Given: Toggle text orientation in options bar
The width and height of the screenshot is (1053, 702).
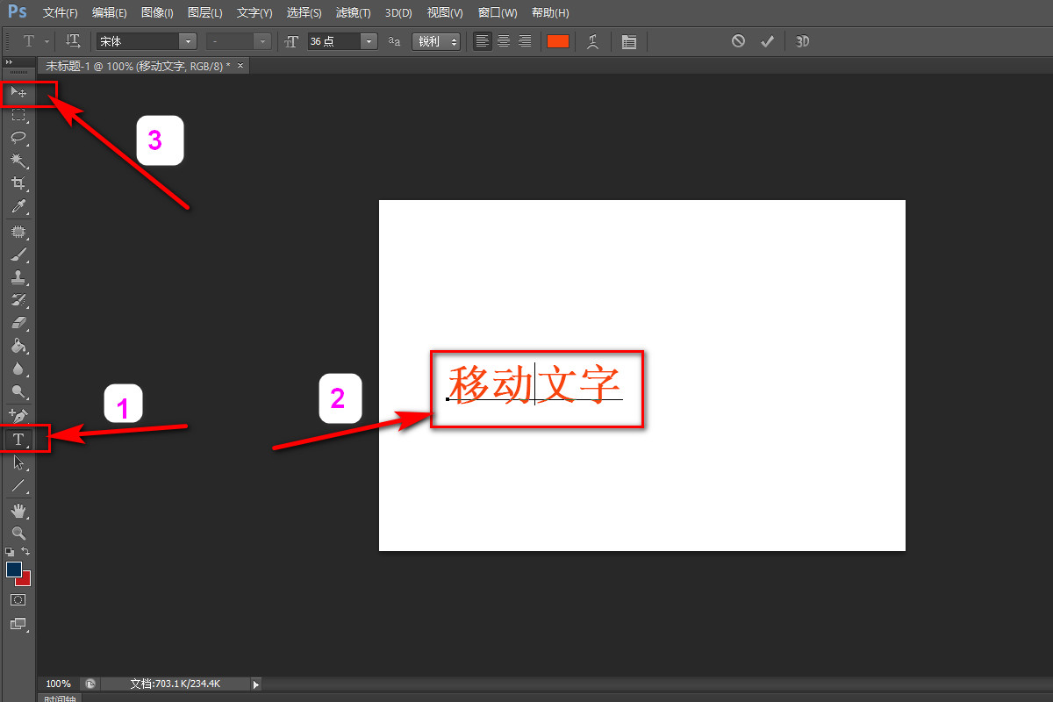Looking at the screenshot, I should tap(73, 40).
